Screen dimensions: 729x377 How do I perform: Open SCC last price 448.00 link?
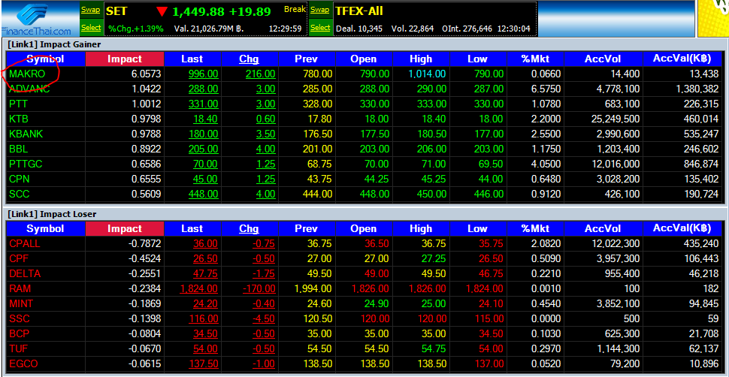(x=203, y=195)
